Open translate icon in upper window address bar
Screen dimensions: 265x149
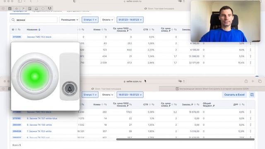tap(180, 1)
